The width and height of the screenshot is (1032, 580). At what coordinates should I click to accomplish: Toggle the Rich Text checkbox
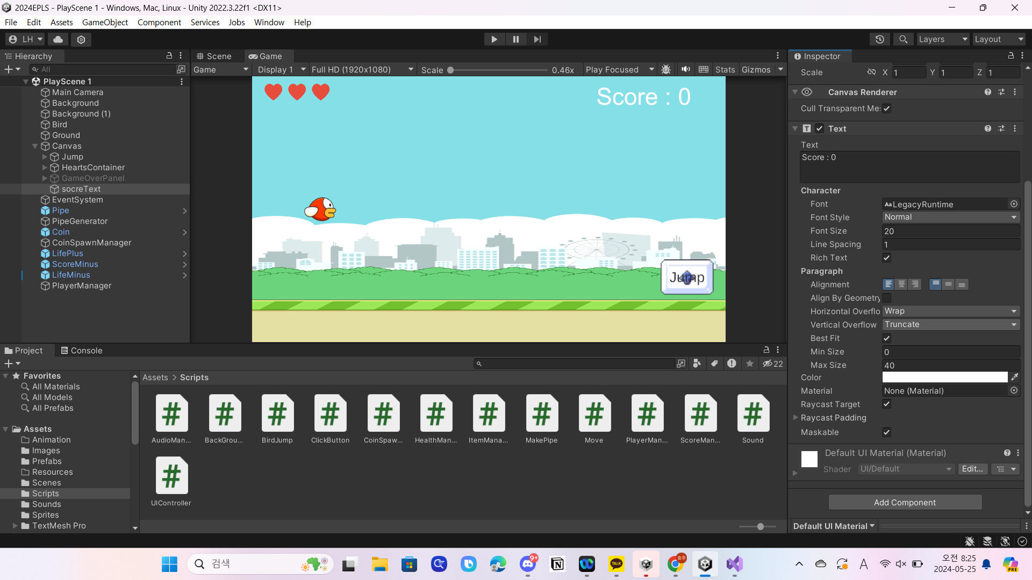886,258
